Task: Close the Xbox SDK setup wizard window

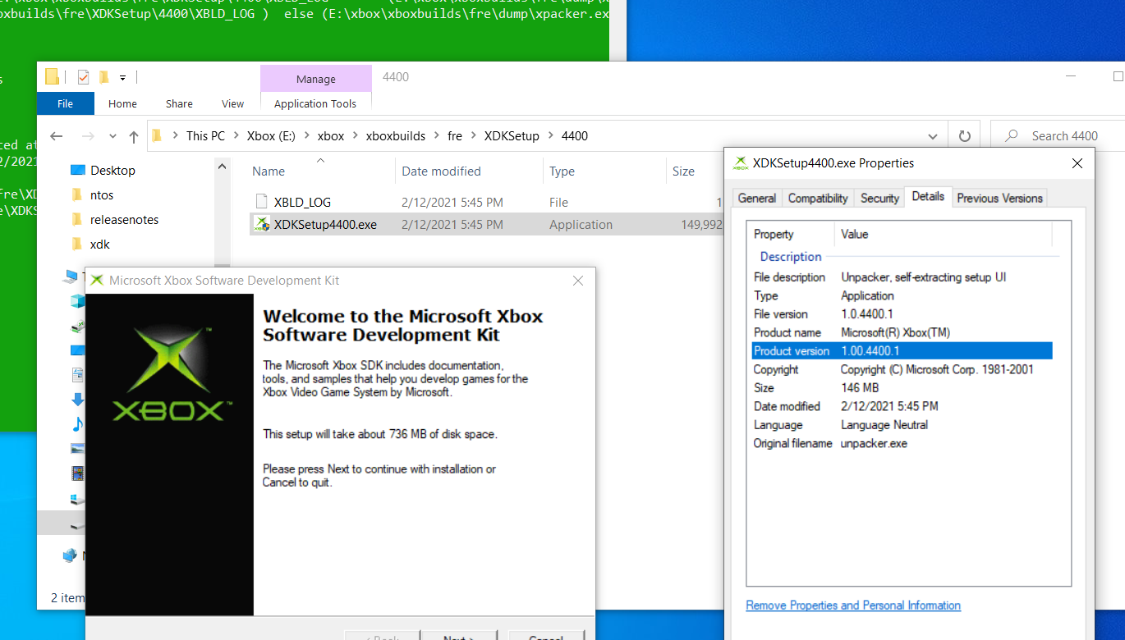Action: click(578, 281)
